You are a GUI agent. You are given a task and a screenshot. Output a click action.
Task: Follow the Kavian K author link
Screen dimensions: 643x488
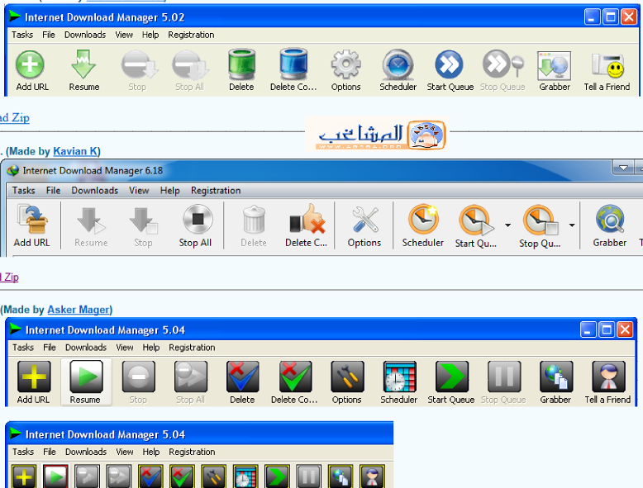(x=75, y=152)
